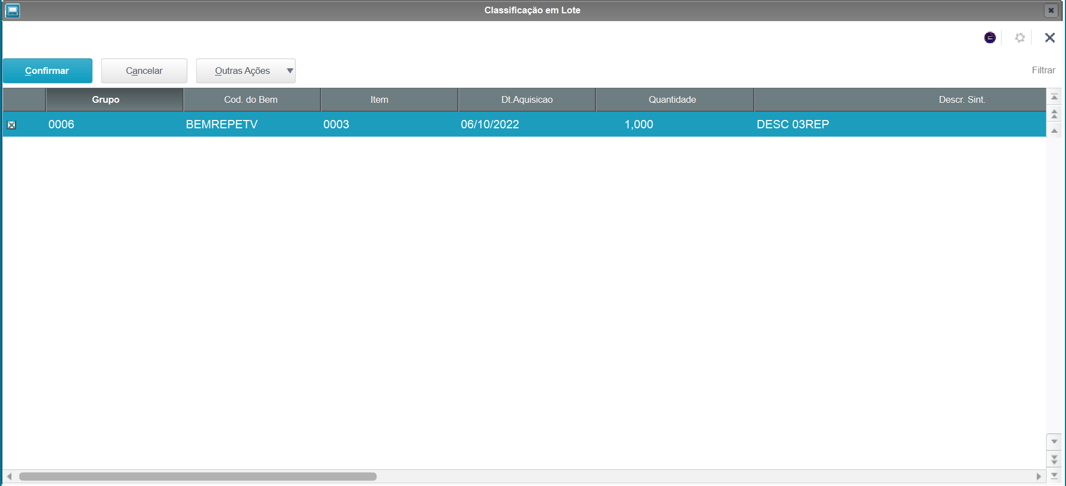Sort by the Grupo column header
The height and width of the screenshot is (486, 1066).
coord(114,99)
